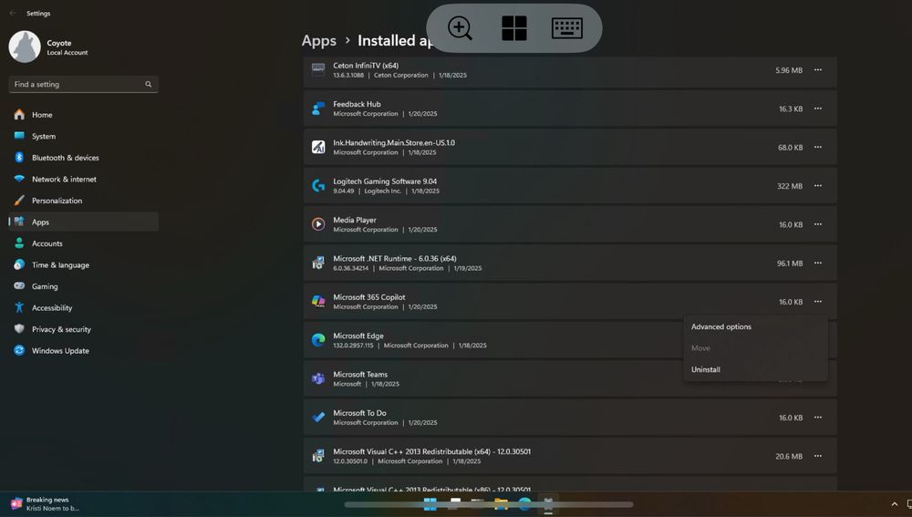The image size is (912, 517).
Task: Open System settings in sidebar
Action: [x=83, y=136]
